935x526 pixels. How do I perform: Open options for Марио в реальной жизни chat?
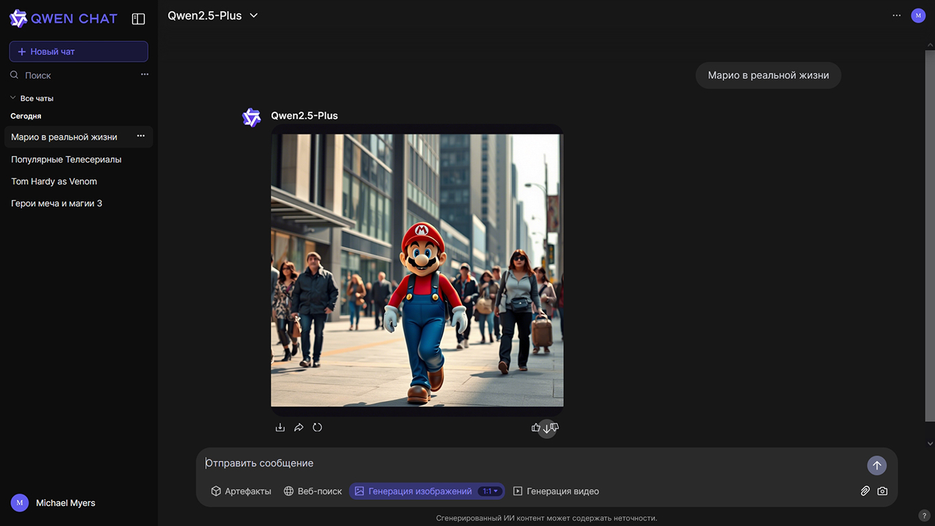140,136
